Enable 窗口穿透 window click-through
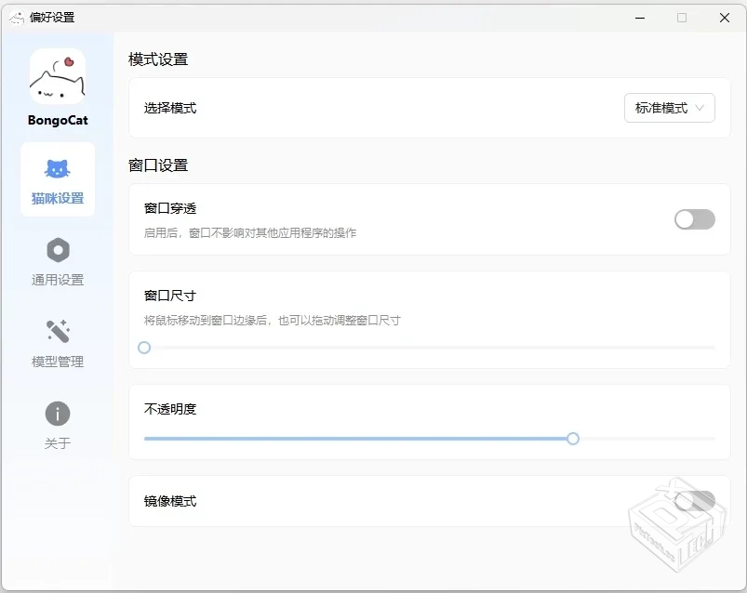 (694, 219)
